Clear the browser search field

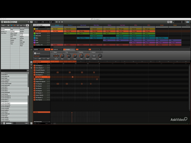tap(28, 70)
